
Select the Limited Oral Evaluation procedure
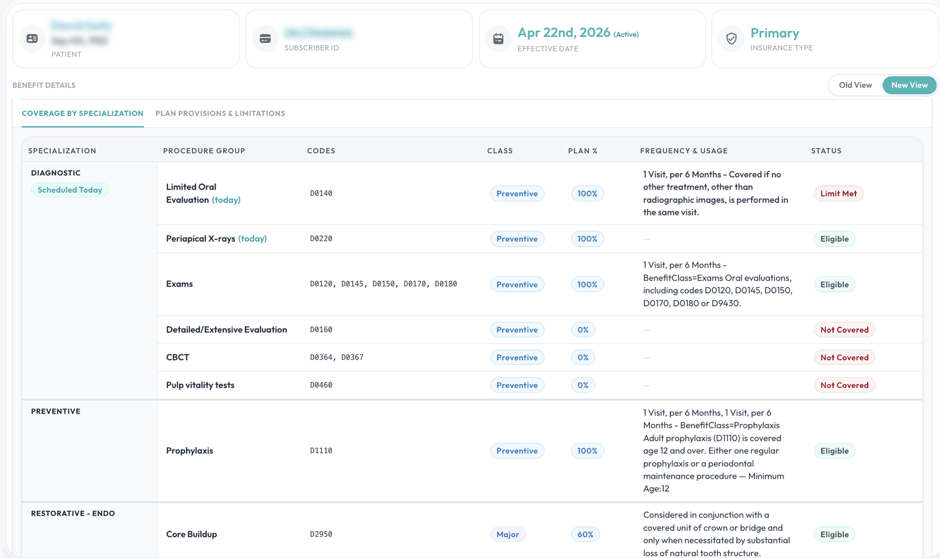203,193
